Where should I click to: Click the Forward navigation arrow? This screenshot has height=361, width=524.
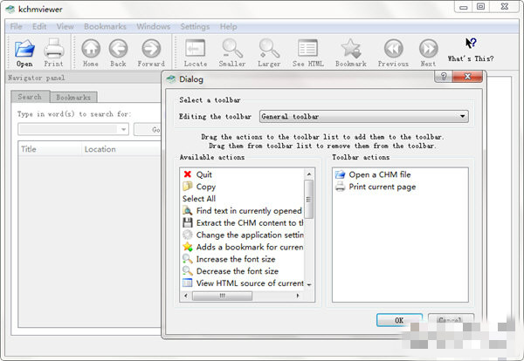coord(150,51)
